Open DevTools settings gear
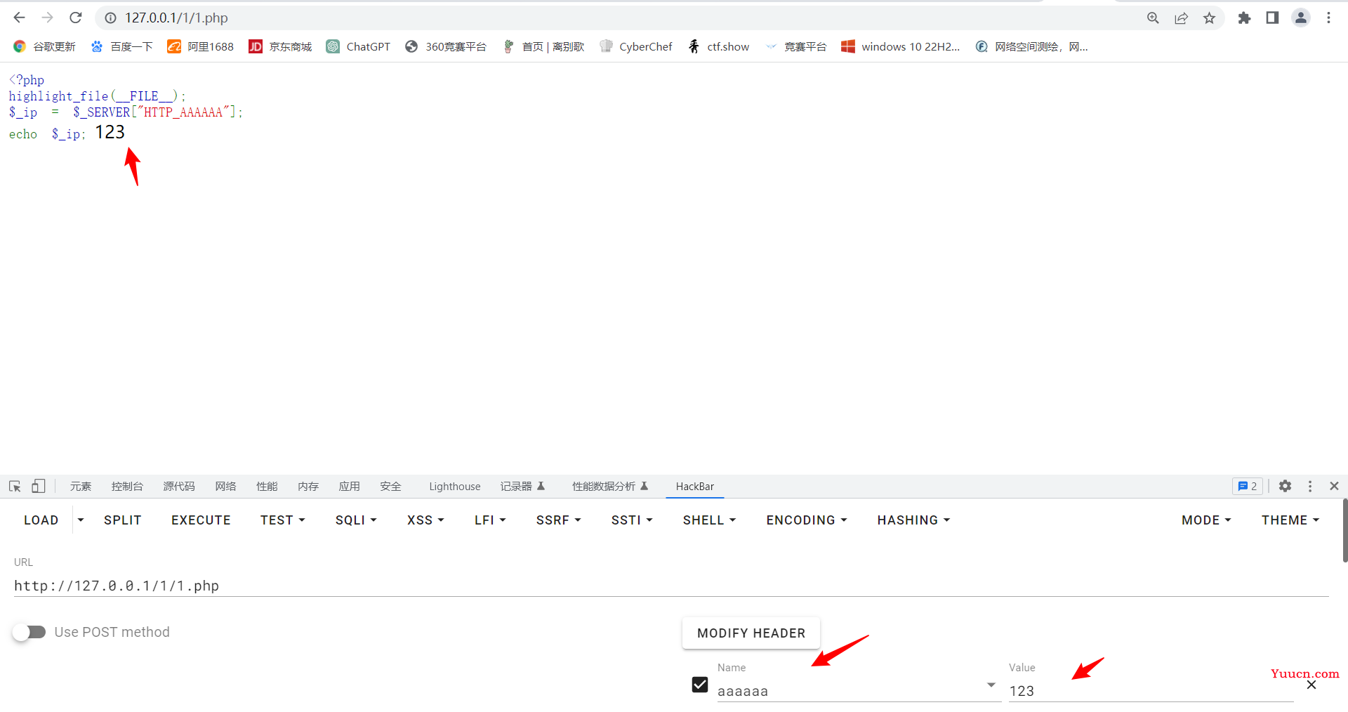This screenshot has height=712, width=1348. 1285,486
